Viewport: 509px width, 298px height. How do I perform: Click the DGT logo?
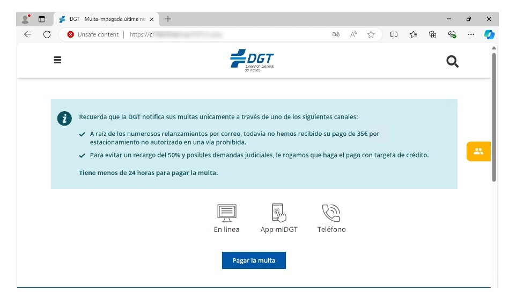point(252,60)
